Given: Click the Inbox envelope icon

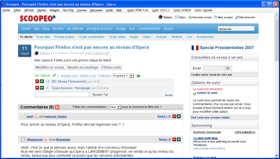Looking at the screenshot, I should point(177,17).
